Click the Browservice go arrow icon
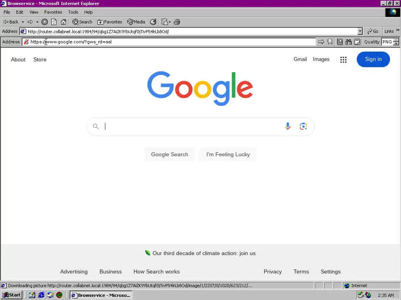Viewport: 401px width, 300px height. 321,42
